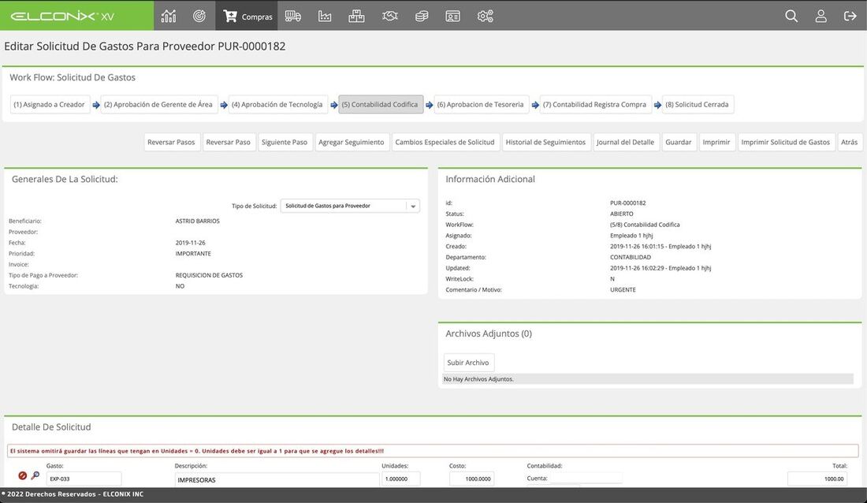Open the handshake module icon
Viewport: 867px width, 503px height.
(x=390, y=16)
